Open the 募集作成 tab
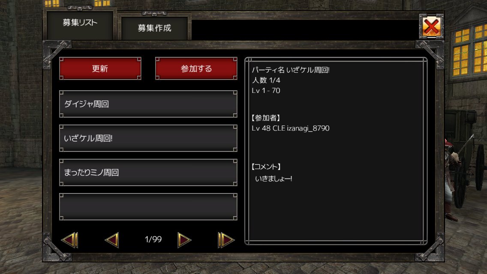 (x=154, y=28)
